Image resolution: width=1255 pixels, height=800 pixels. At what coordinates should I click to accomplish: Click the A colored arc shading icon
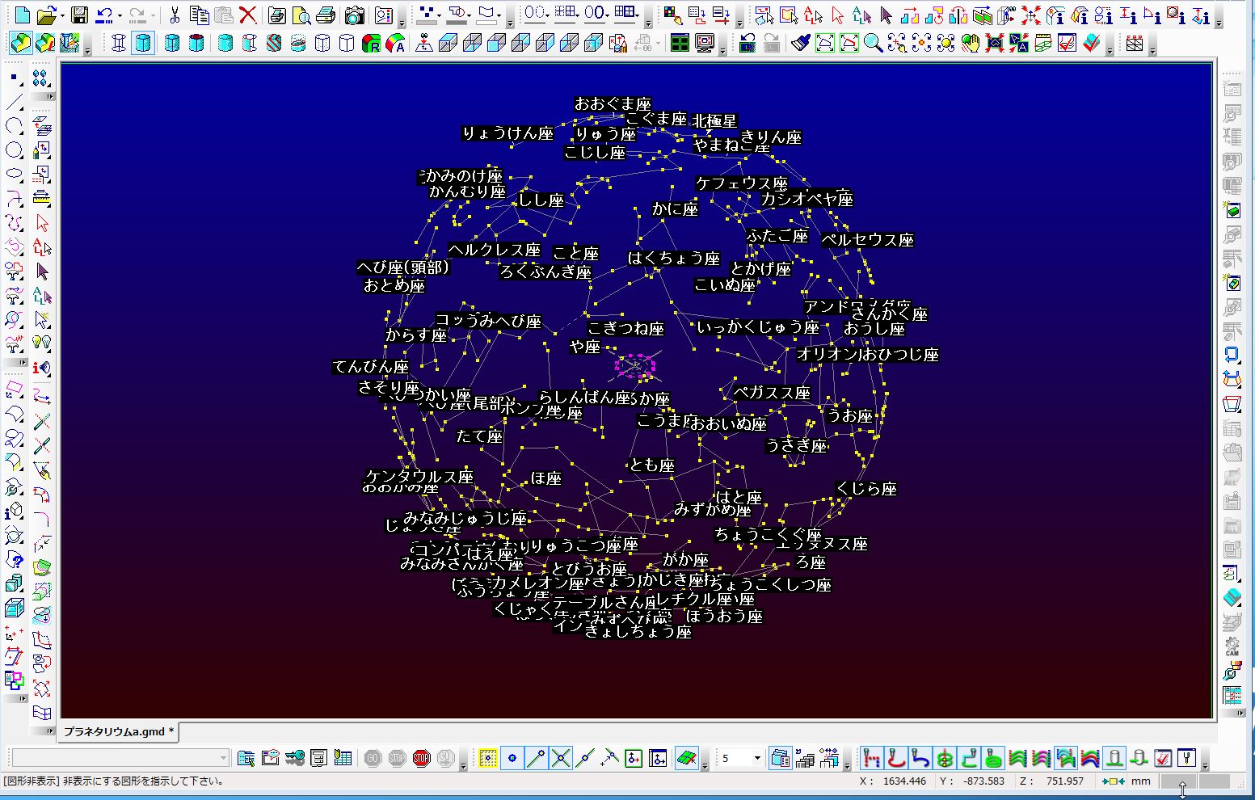coord(396,43)
